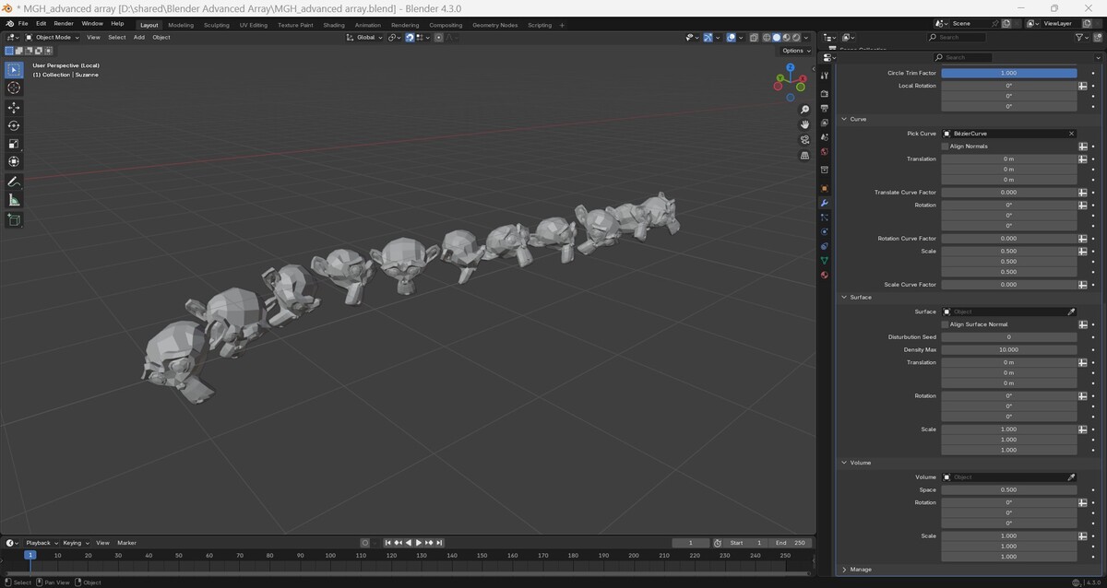Image resolution: width=1107 pixels, height=588 pixels.
Task: Enable the Align Surface Normal checkbox
Action: [946, 324]
